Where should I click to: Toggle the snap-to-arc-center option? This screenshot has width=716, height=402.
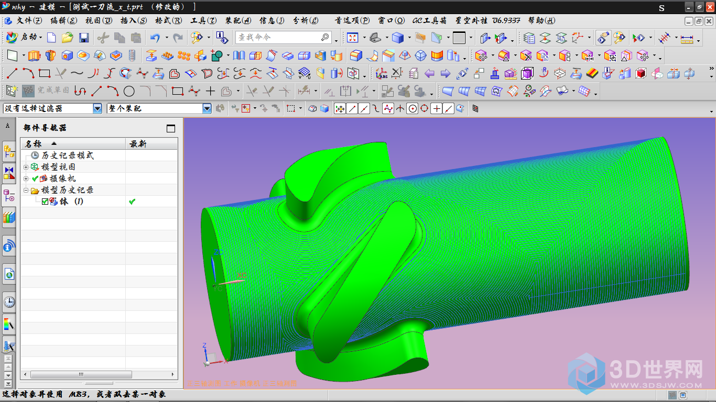pos(413,108)
